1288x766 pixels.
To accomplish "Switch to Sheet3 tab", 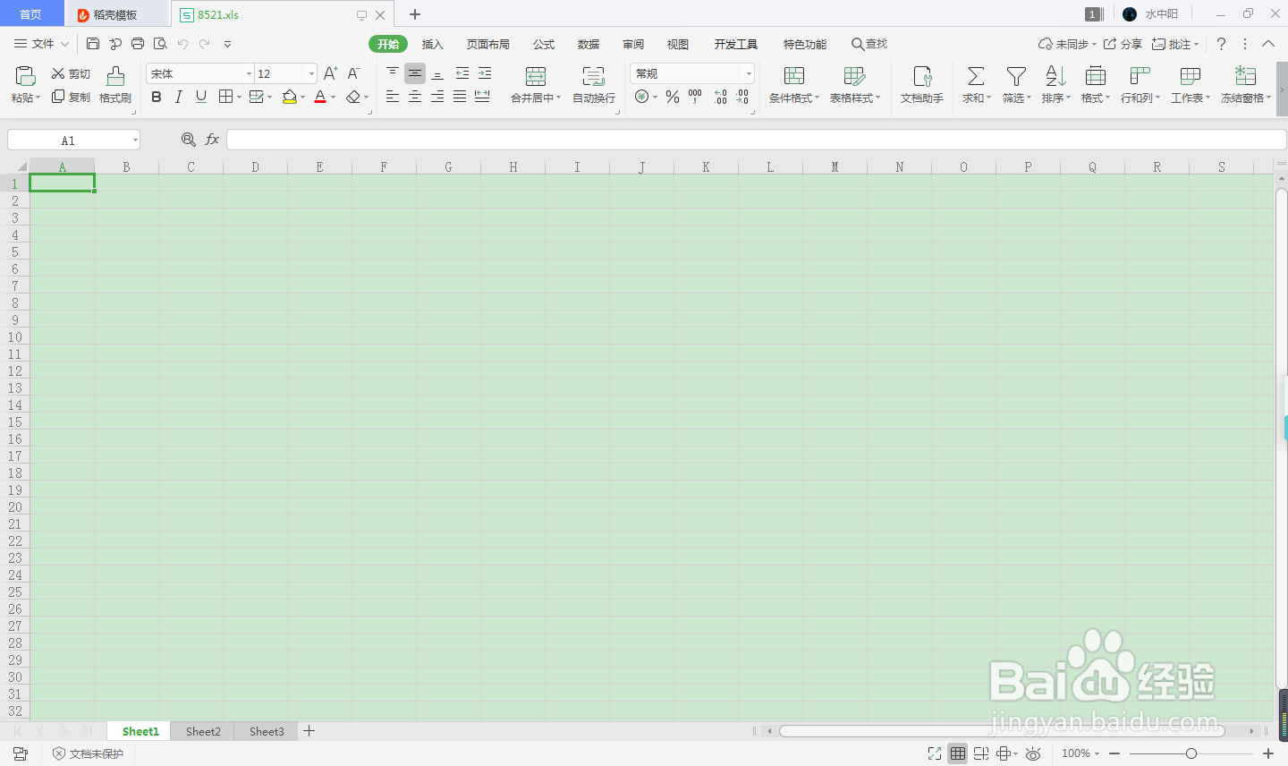I will 267,731.
